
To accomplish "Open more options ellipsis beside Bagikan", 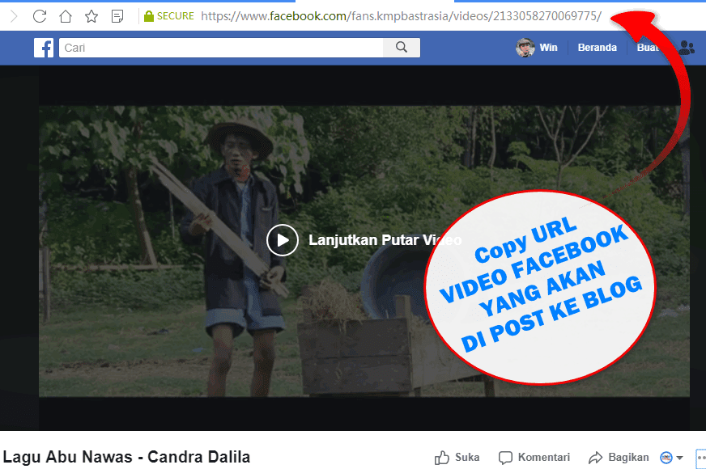I will [x=701, y=458].
